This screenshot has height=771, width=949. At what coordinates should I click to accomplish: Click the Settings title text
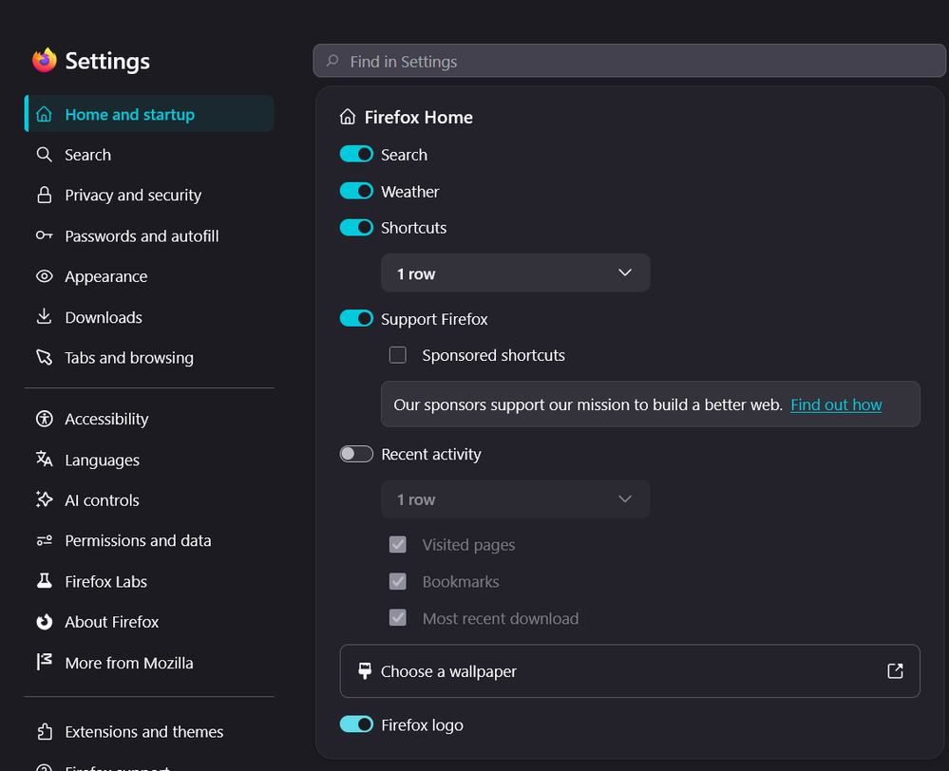(107, 61)
